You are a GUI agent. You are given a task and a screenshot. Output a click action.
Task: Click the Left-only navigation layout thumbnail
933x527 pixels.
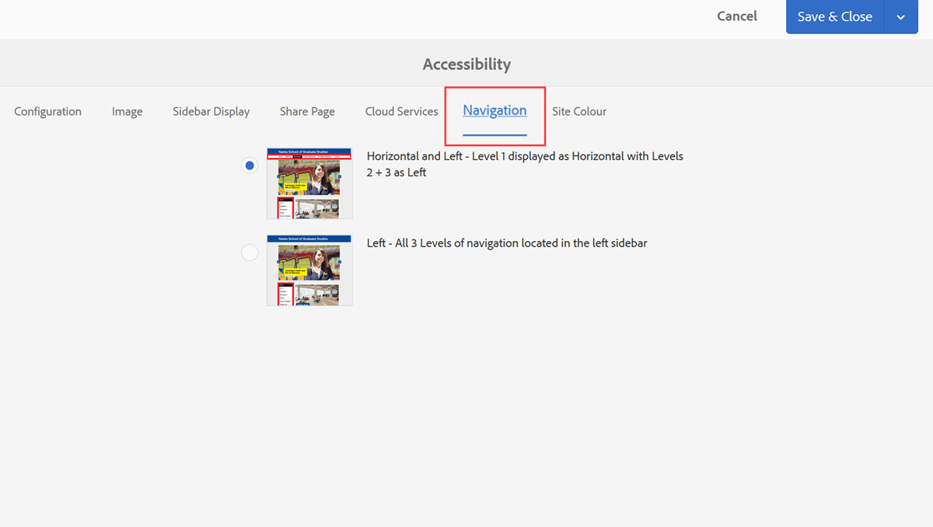(309, 270)
